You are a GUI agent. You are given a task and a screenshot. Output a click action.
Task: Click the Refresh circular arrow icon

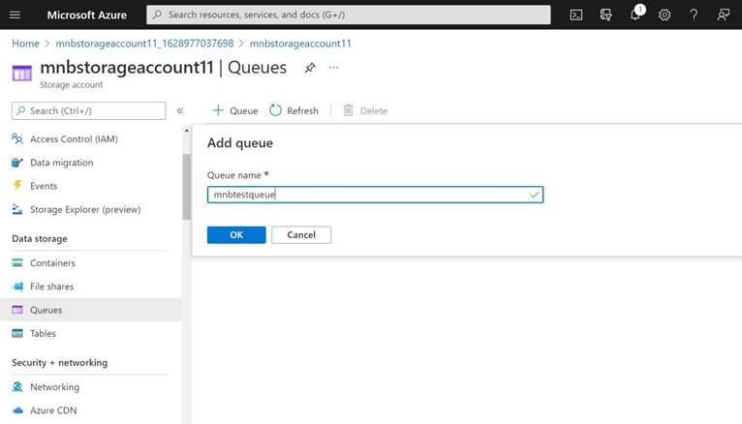coord(275,110)
